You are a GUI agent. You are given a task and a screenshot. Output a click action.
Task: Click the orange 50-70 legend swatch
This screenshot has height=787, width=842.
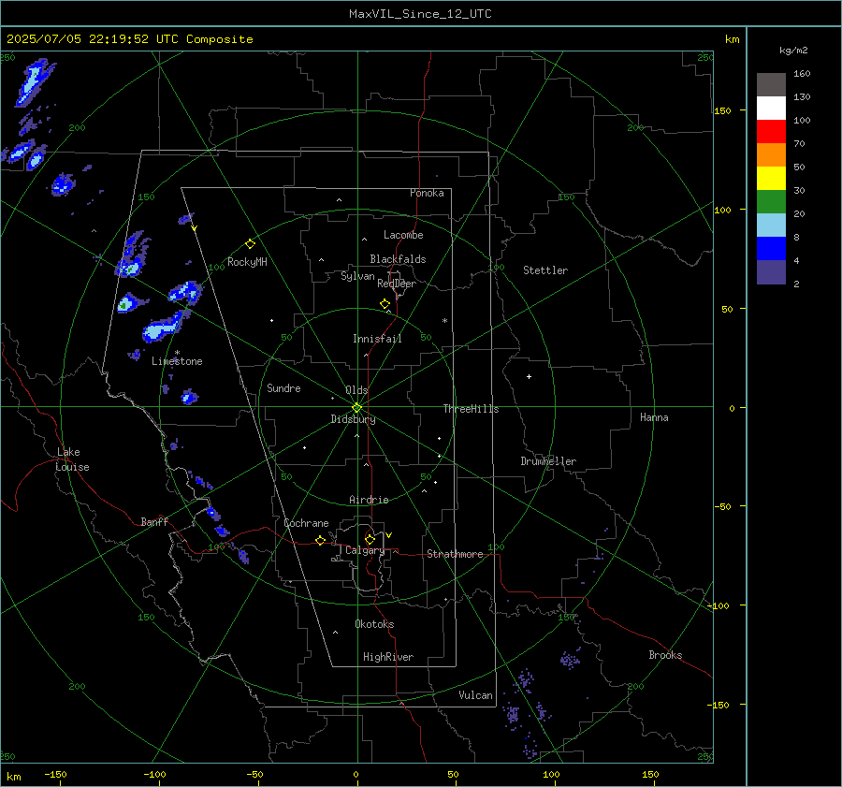pos(771,154)
